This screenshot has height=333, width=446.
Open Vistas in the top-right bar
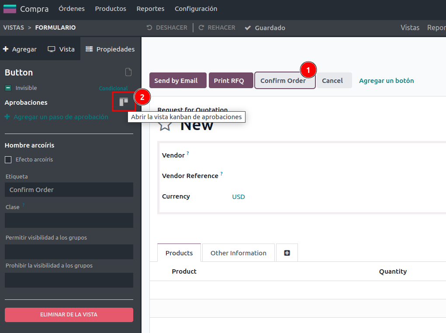point(410,27)
